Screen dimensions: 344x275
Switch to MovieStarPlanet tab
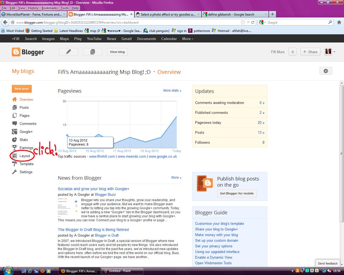[x=33, y=14]
